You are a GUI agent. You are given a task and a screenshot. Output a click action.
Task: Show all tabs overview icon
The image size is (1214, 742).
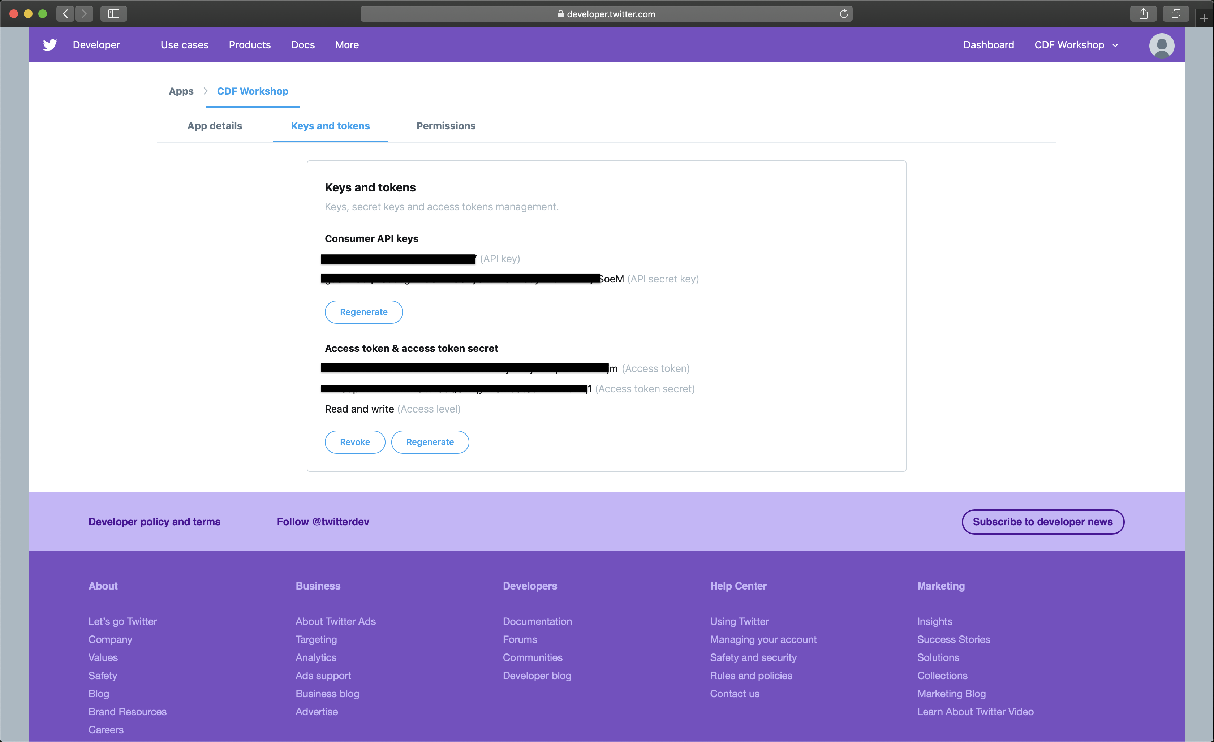pos(1176,14)
